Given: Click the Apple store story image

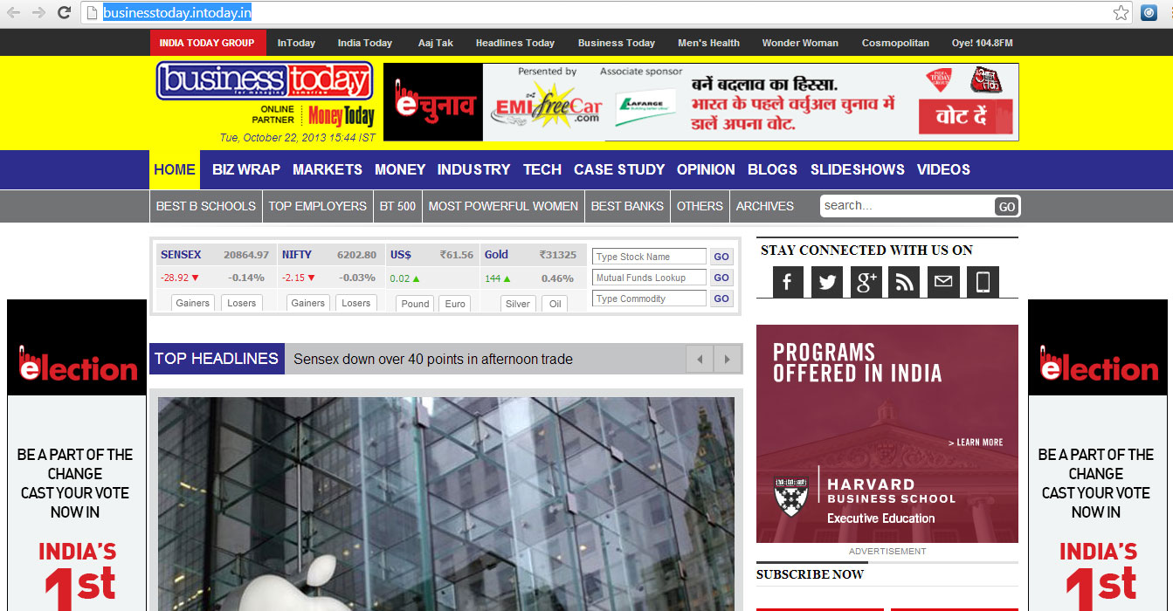Looking at the screenshot, I should pyautogui.click(x=446, y=504).
